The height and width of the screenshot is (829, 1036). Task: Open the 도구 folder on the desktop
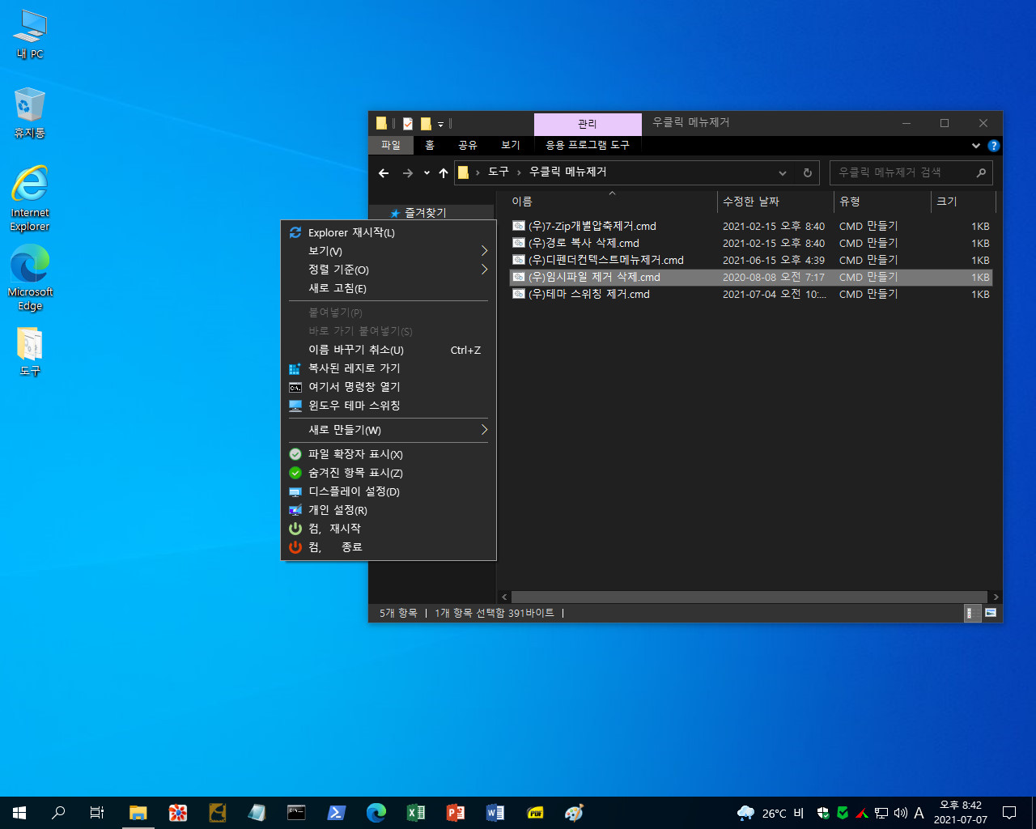(30, 351)
